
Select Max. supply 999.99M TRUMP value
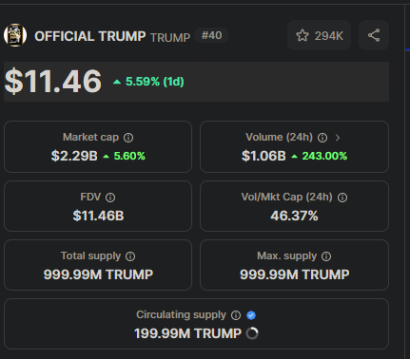tap(295, 274)
